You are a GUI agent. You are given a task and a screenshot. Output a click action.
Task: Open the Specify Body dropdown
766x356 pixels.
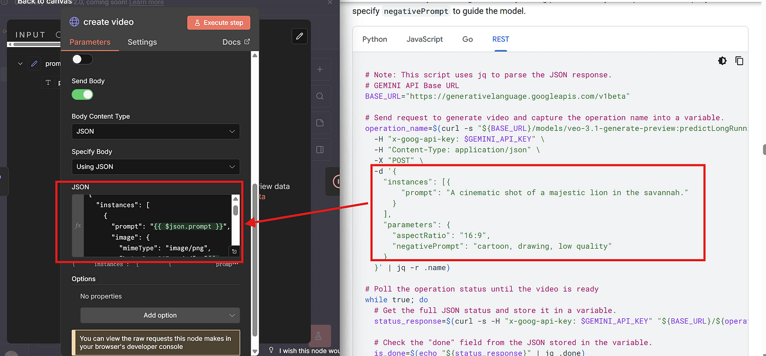click(x=155, y=166)
